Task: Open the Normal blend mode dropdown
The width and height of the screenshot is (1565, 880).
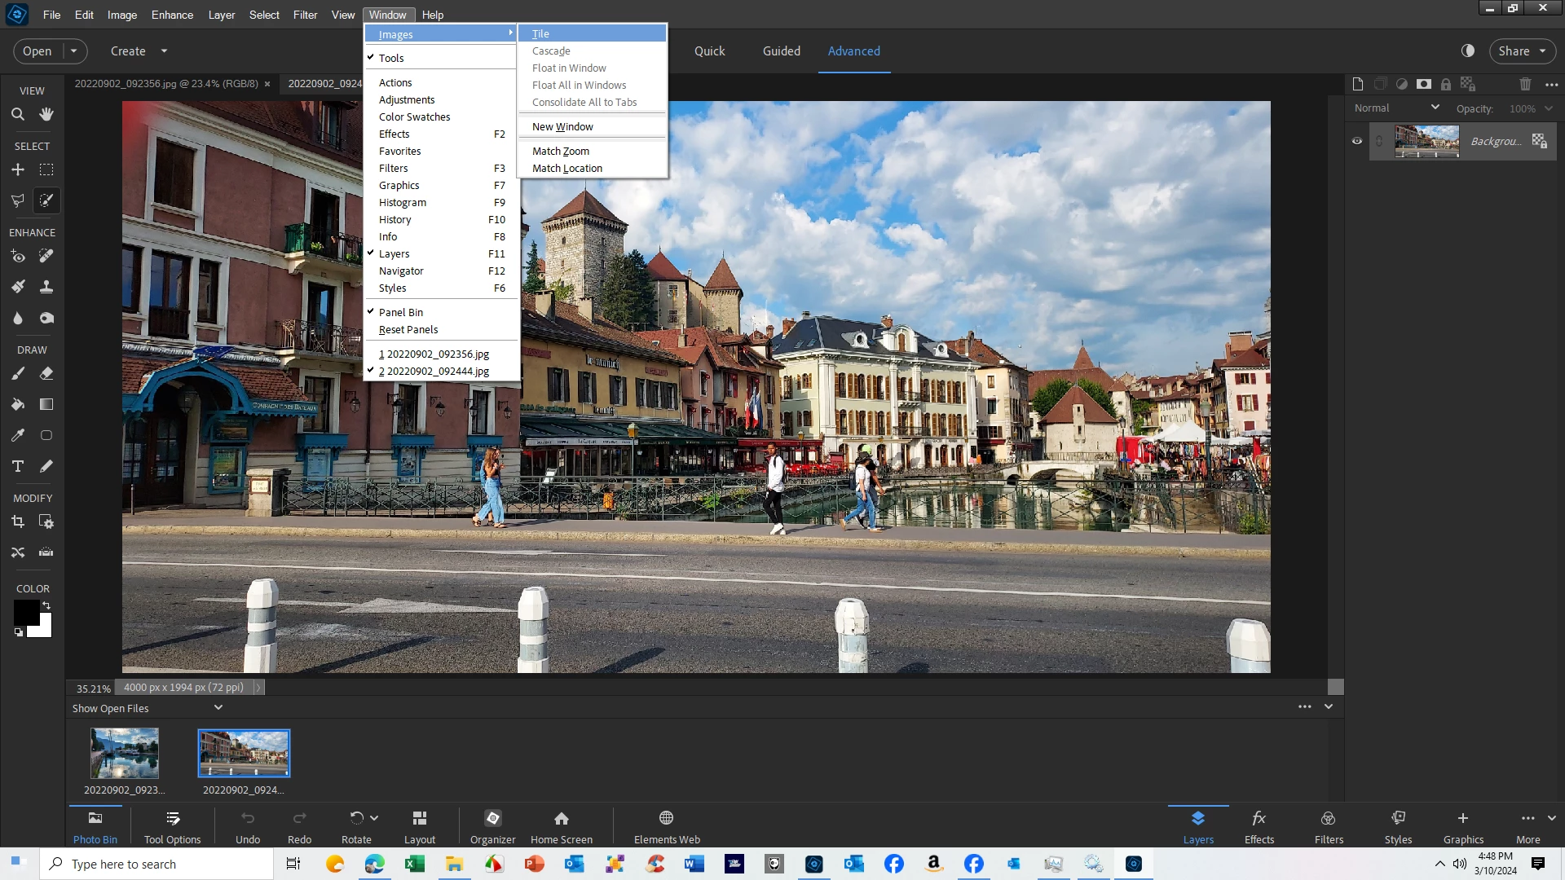Action: pos(1396,108)
